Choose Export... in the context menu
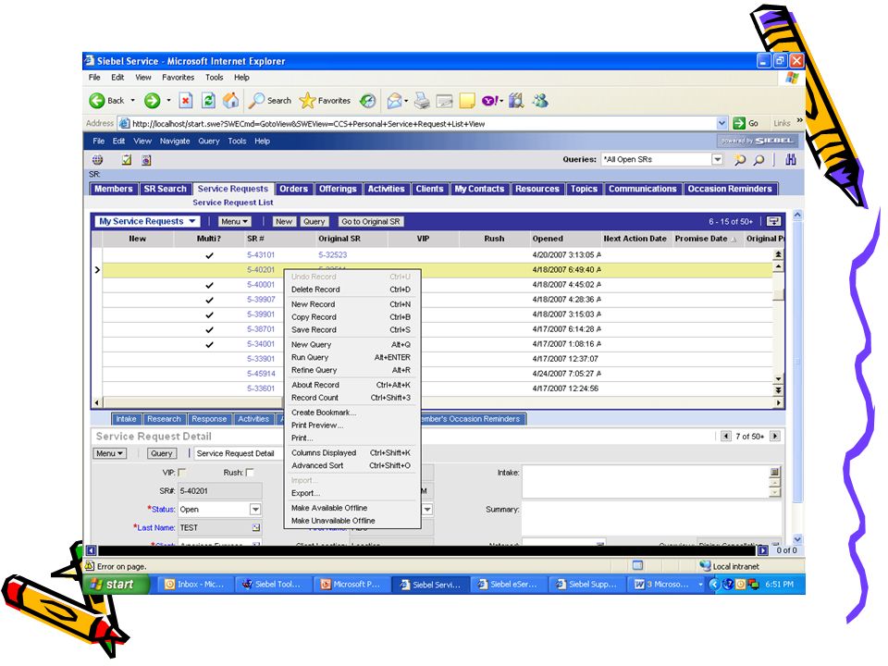The height and width of the screenshot is (666, 888). (x=351, y=493)
